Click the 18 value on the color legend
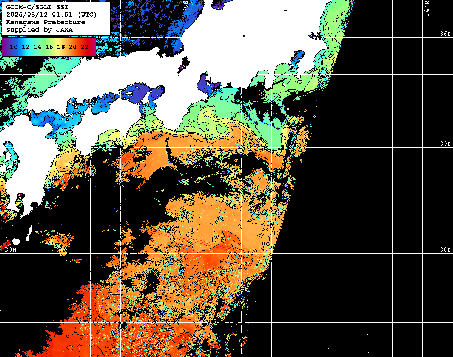Screen dimensions: 453x357 click(x=60, y=47)
